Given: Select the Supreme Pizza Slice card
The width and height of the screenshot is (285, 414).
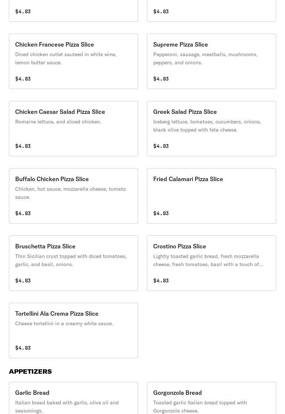Looking at the screenshot, I should click(x=211, y=61).
